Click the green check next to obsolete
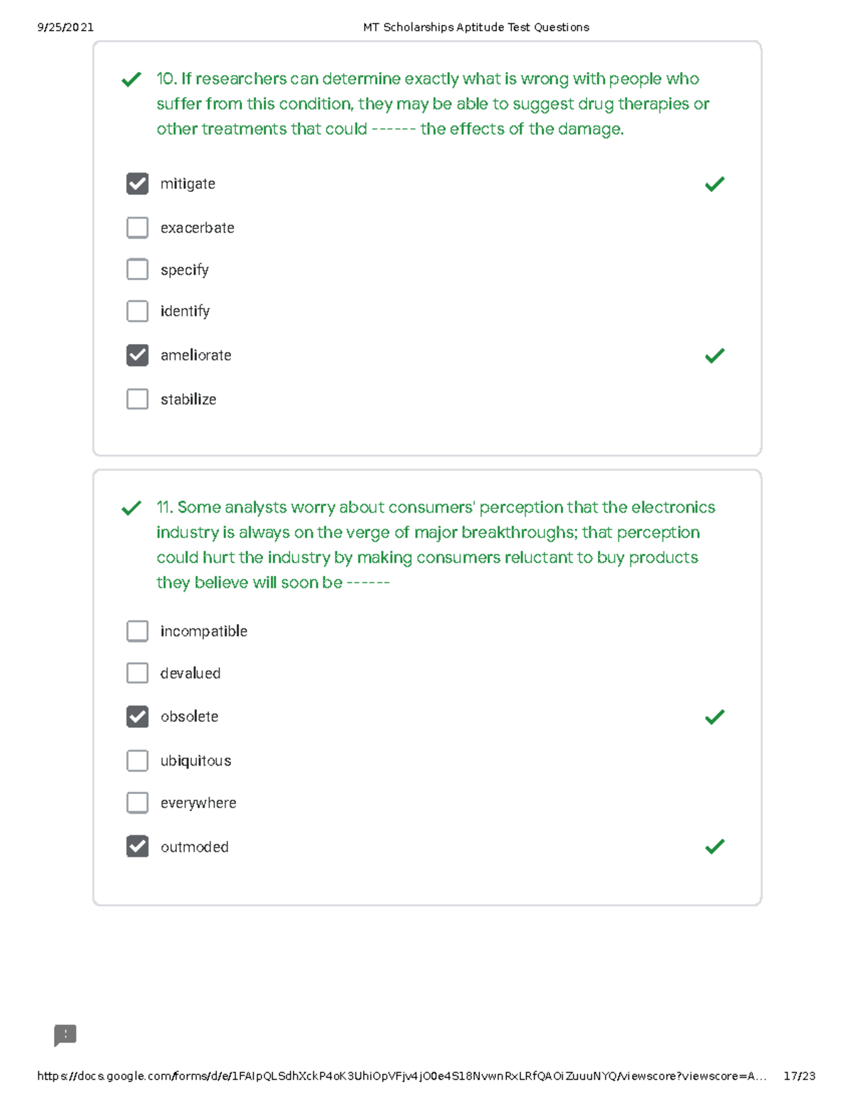 coord(714,717)
